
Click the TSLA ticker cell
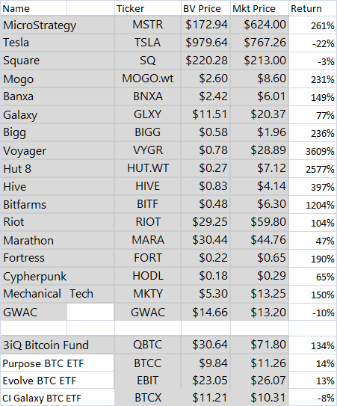[x=148, y=43]
